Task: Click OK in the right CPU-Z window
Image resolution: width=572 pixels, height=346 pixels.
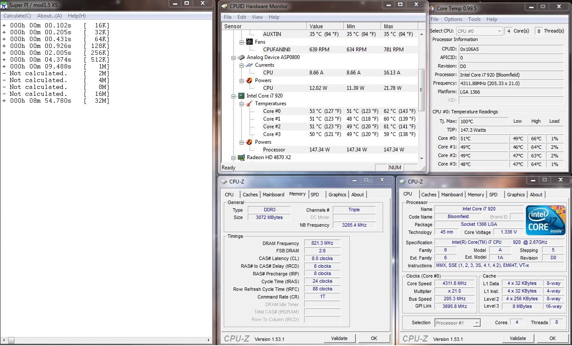Action: coord(552,338)
